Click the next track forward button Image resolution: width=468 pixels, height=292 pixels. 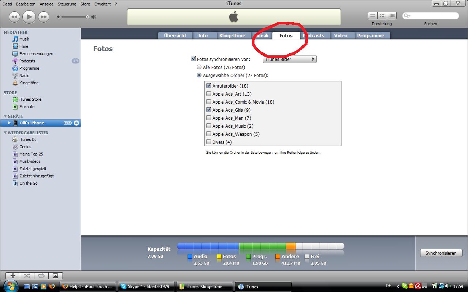pos(44,17)
